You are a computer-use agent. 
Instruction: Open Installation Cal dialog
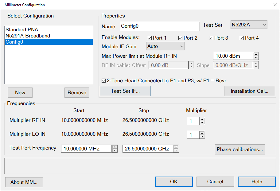click(249, 91)
